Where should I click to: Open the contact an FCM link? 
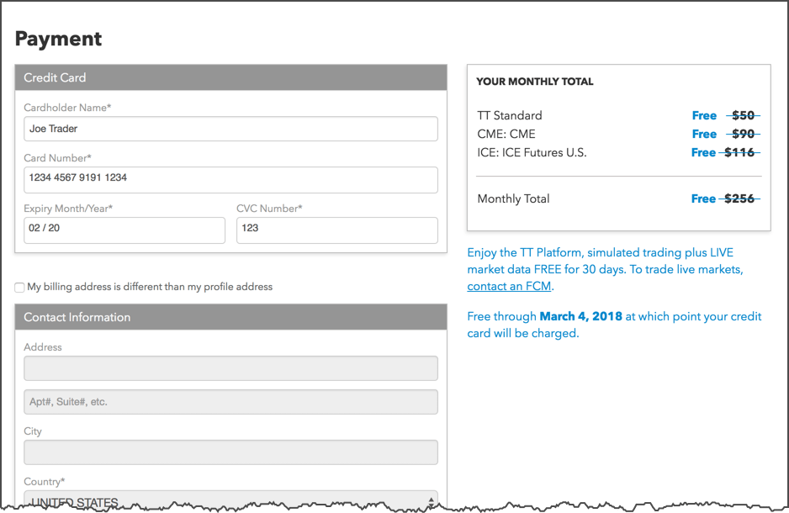point(509,286)
